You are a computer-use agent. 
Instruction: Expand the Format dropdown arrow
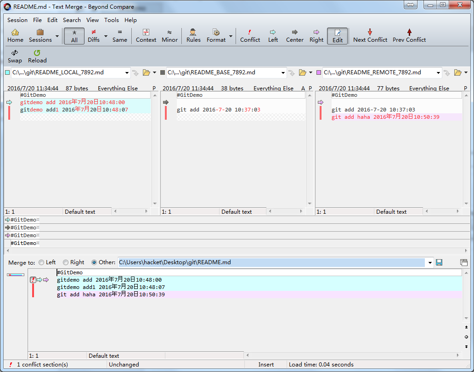tap(231, 36)
